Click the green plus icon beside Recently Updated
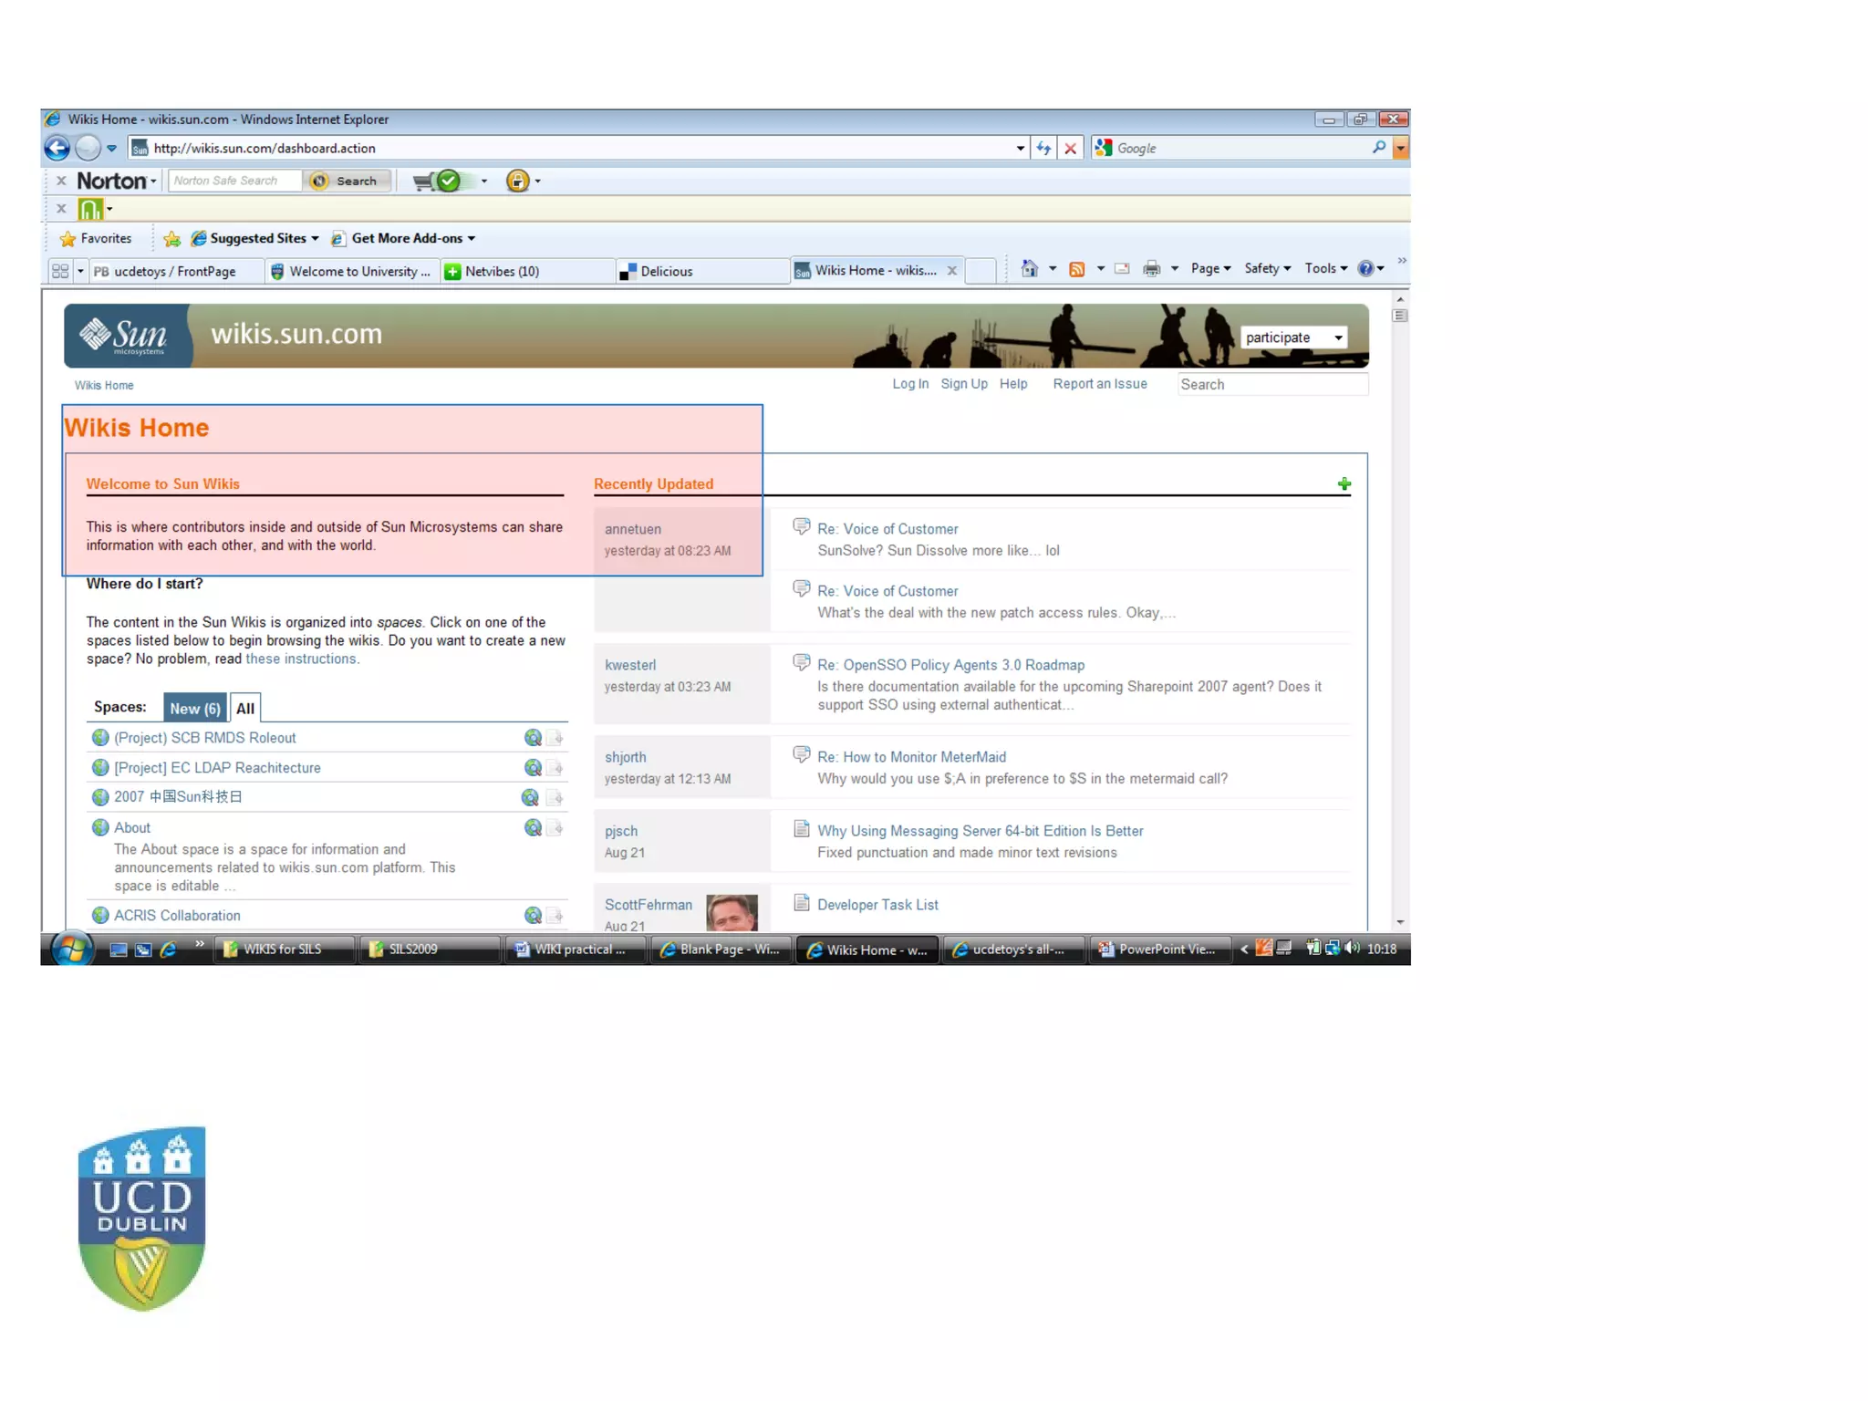 click(1344, 484)
